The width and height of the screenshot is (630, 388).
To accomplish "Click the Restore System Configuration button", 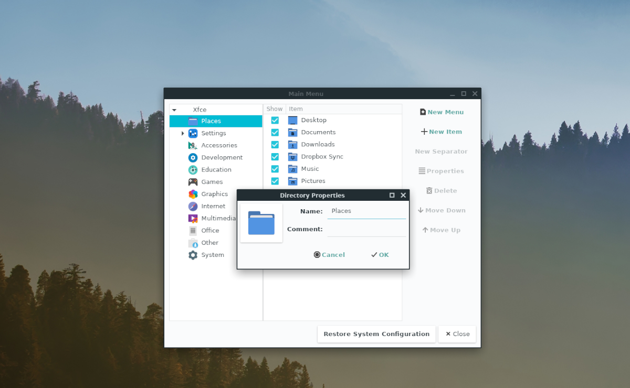I will [376, 334].
